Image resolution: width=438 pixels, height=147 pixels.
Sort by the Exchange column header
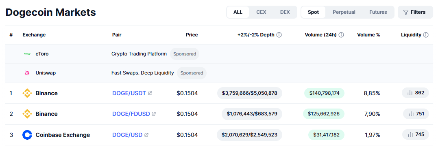pyautogui.click(x=34, y=35)
